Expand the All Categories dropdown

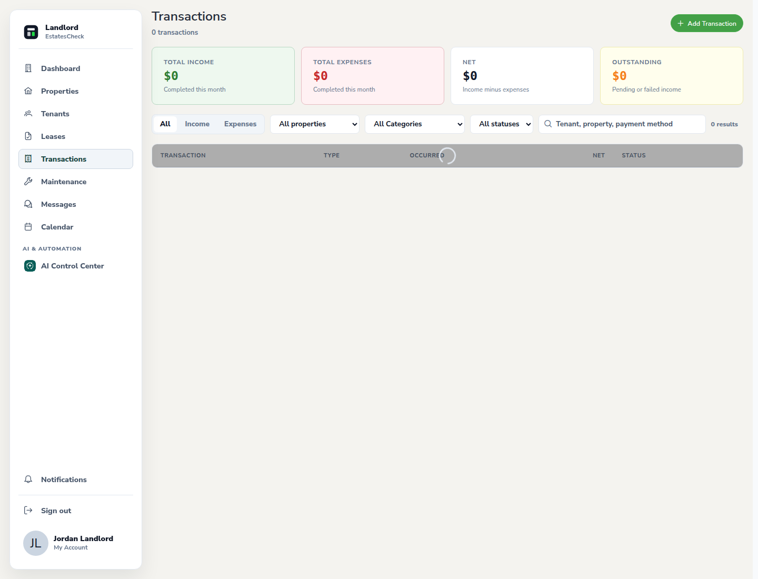coord(415,124)
